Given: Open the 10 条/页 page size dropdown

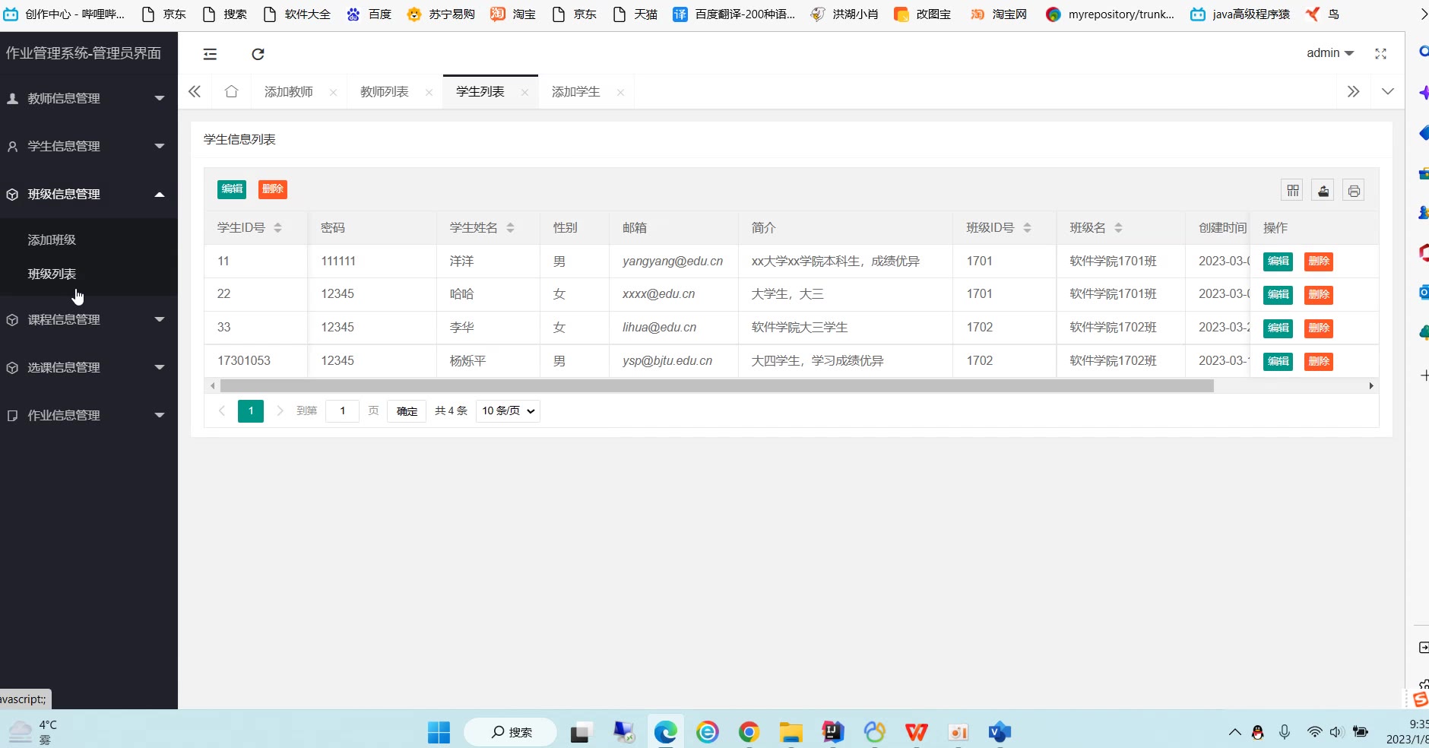Looking at the screenshot, I should tap(508, 411).
